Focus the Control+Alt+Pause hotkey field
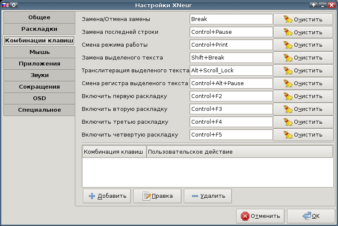 tap(231, 83)
